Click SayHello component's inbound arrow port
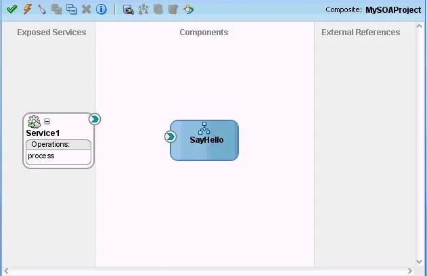 171,137
